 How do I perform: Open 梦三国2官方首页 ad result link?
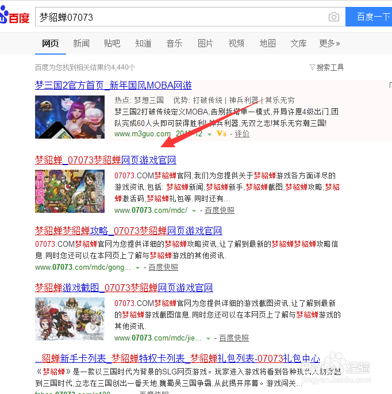tap(113, 86)
